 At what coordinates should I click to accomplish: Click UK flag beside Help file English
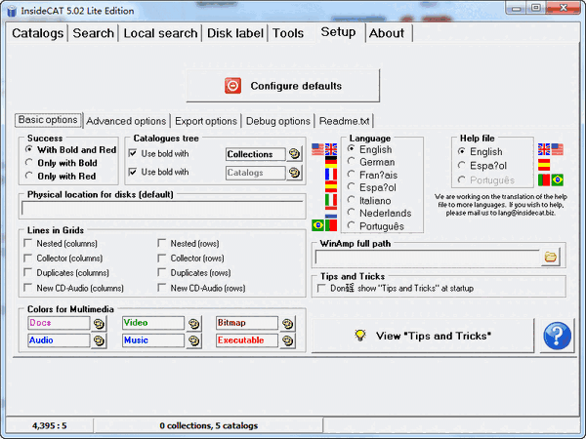[544, 149]
